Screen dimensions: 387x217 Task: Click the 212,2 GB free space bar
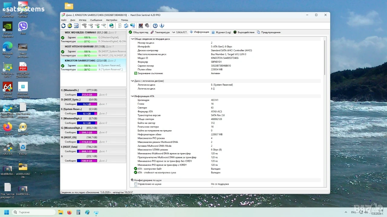click(x=87, y=95)
